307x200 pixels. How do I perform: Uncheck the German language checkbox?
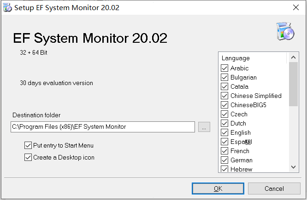click(224, 160)
